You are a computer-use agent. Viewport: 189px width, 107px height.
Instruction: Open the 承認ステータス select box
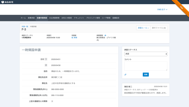[x=146, y=54]
